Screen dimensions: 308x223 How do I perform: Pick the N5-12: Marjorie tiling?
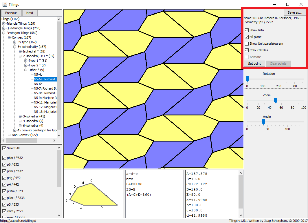coord(45,107)
